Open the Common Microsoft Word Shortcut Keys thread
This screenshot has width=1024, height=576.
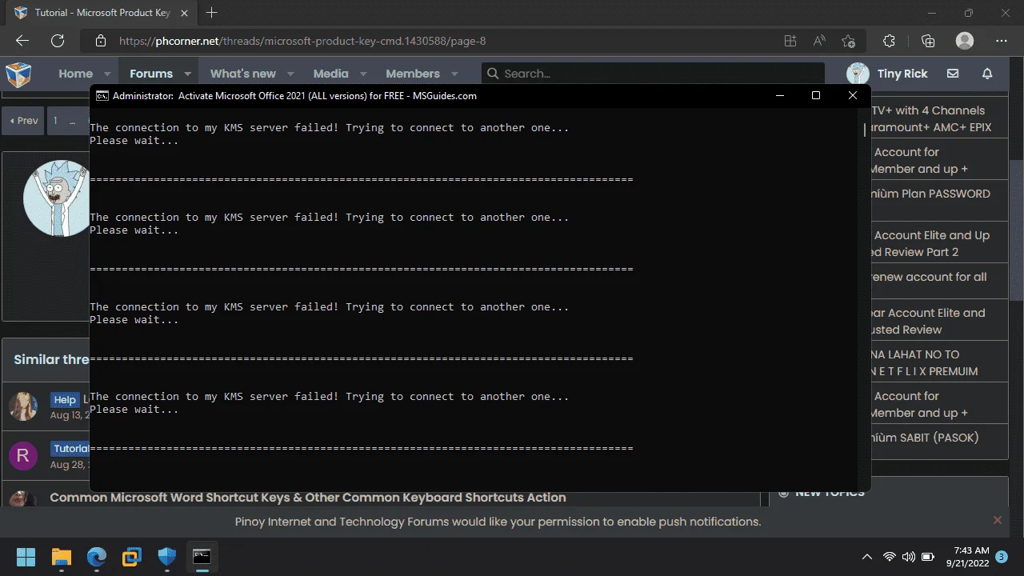tap(308, 498)
